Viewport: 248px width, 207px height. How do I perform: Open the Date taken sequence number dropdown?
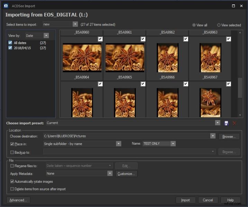click(110, 166)
